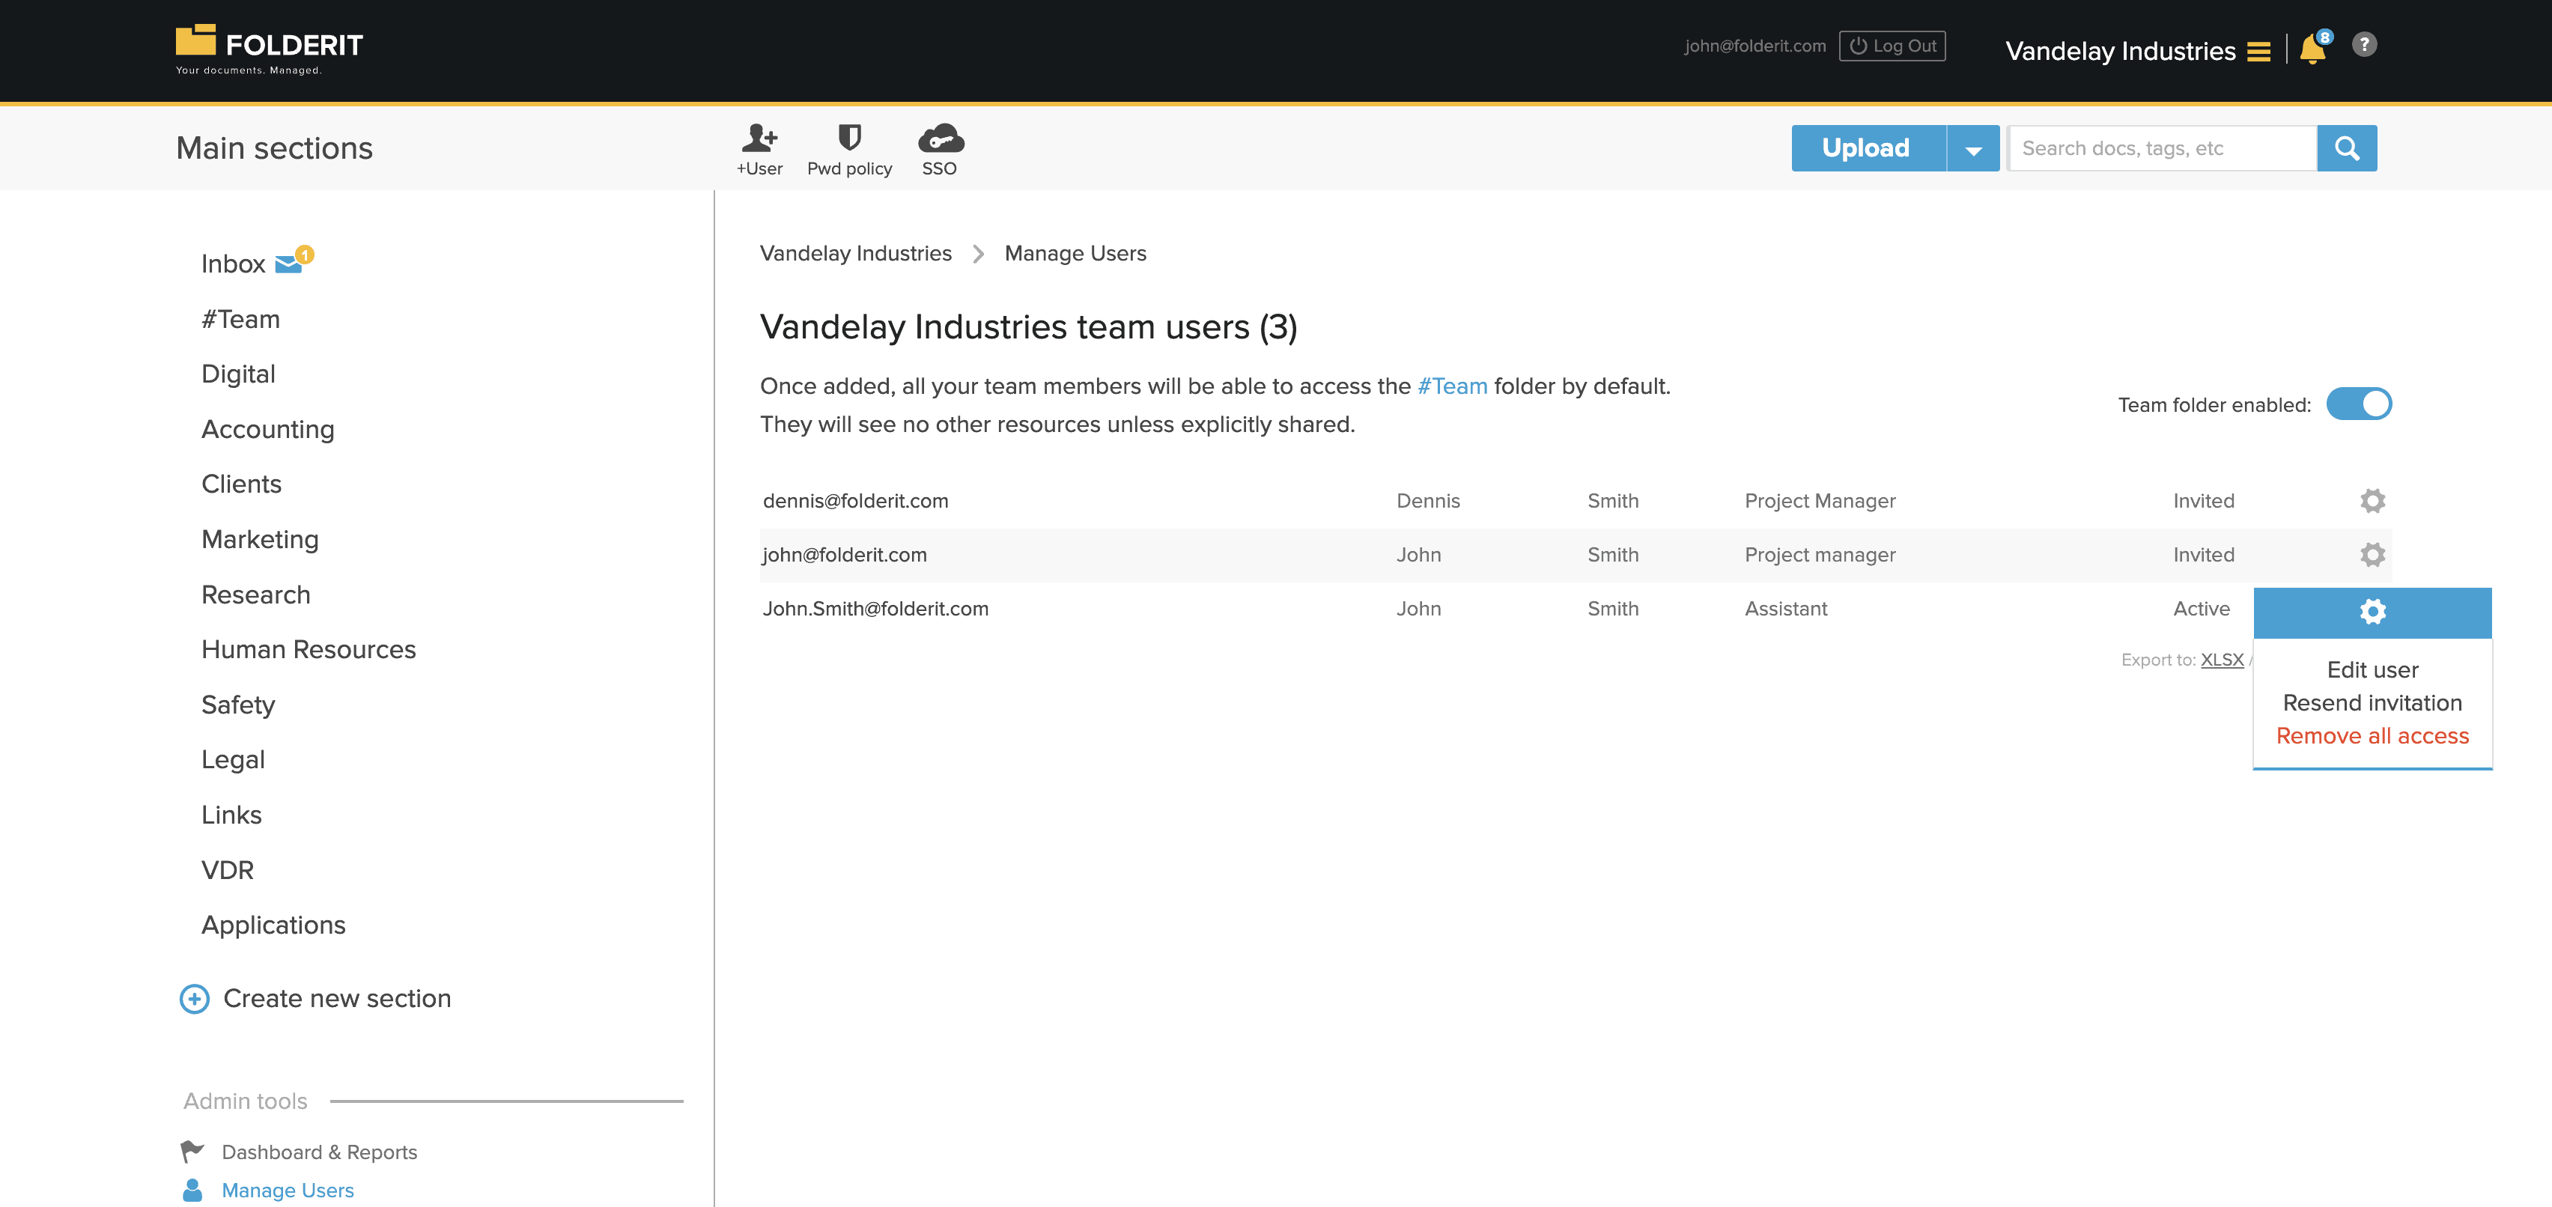Export user list to XLSX
The height and width of the screenshot is (1207, 2552).
(x=2221, y=659)
